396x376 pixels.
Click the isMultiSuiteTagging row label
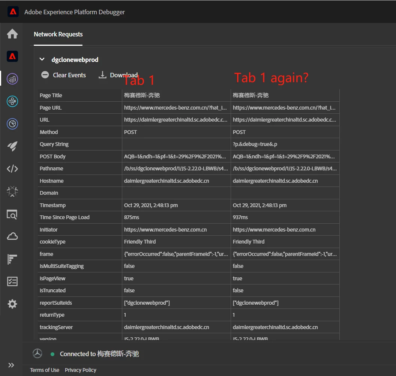[x=61, y=266]
